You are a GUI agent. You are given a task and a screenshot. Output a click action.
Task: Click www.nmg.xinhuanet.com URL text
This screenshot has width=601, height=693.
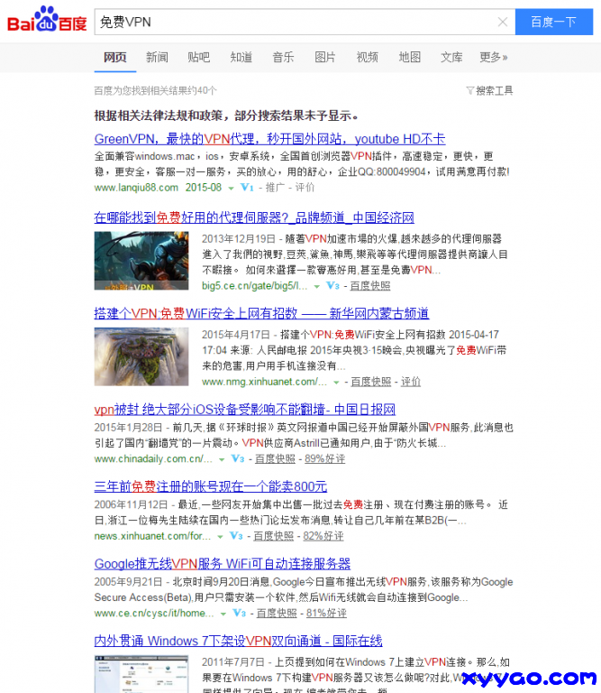pos(264,382)
